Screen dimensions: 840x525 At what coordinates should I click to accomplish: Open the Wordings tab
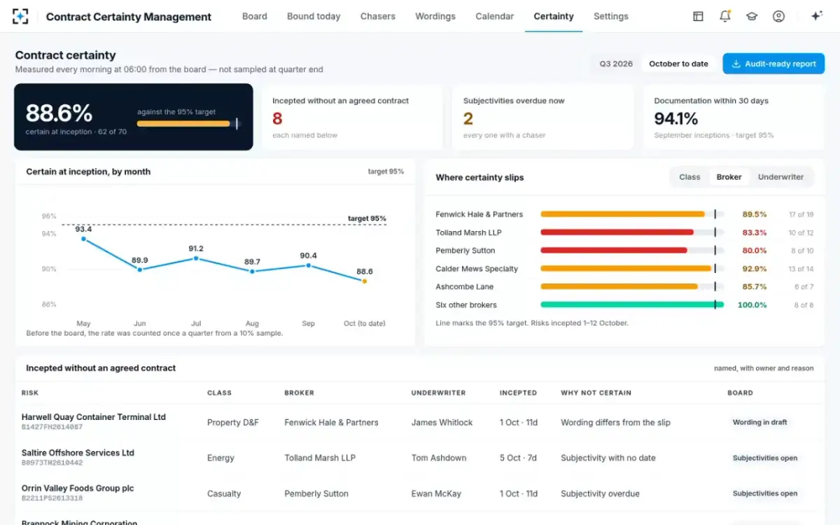point(435,16)
